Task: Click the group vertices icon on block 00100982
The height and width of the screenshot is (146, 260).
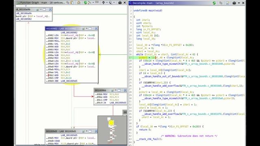Action: point(90,29)
